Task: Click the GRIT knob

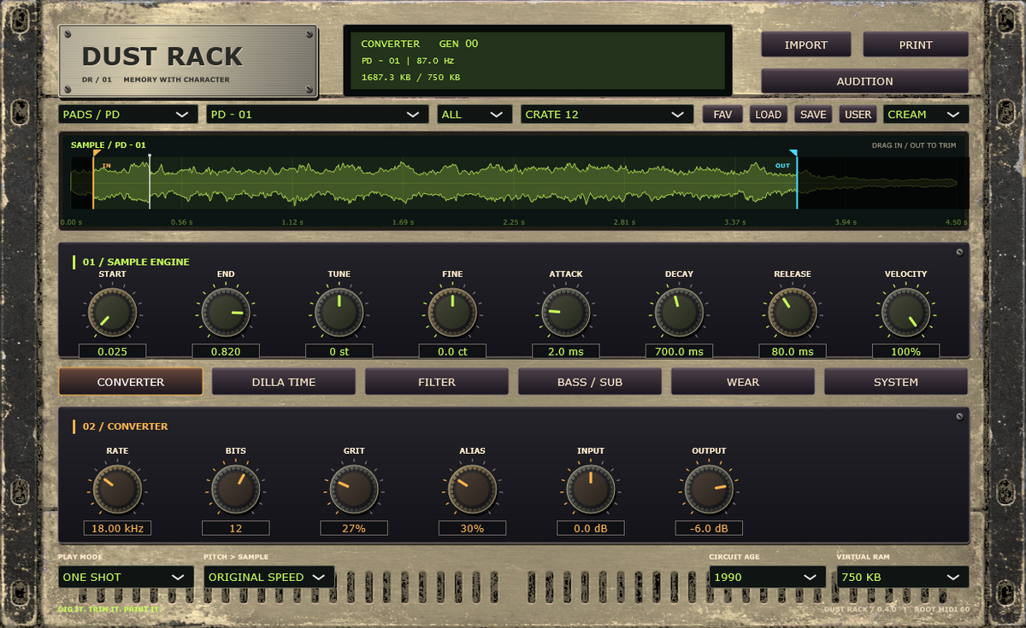Action: tap(354, 489)
